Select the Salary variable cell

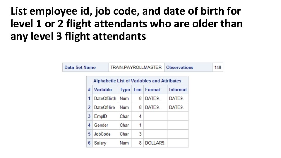tap(105, 143)
